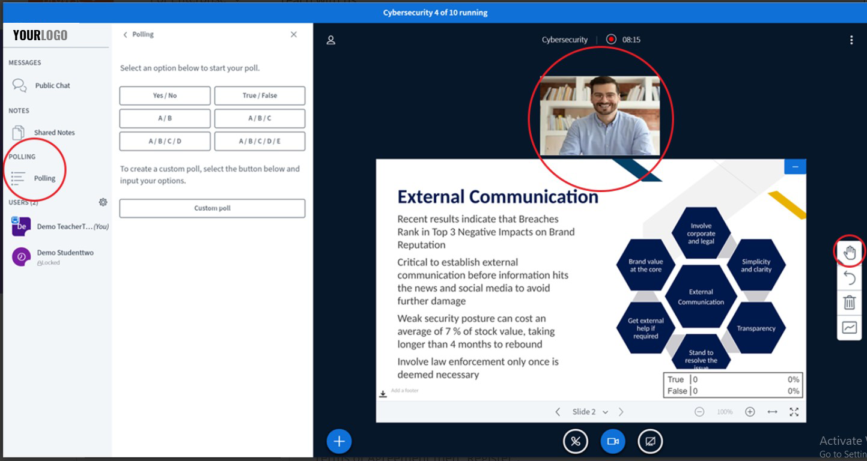Image resolution: width=867 pixels, height=461 pixels.
Task: Click the undo annotation arrow icon
Action: (849, 277)
